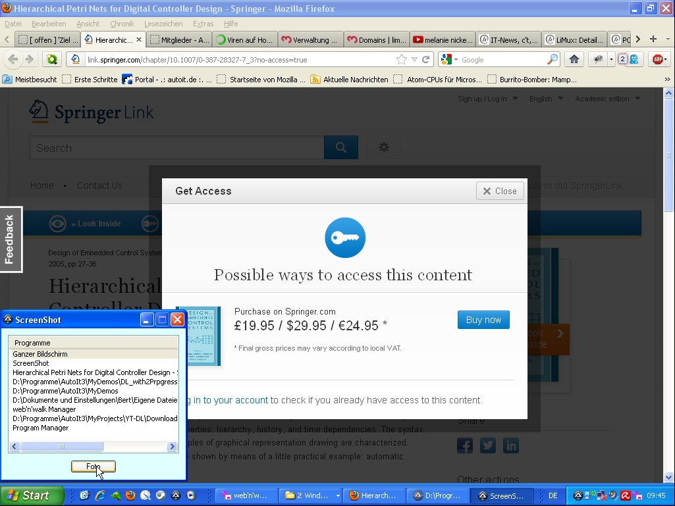
Task: Select Ganzer Bildschirm in the list
Action: 40,354
